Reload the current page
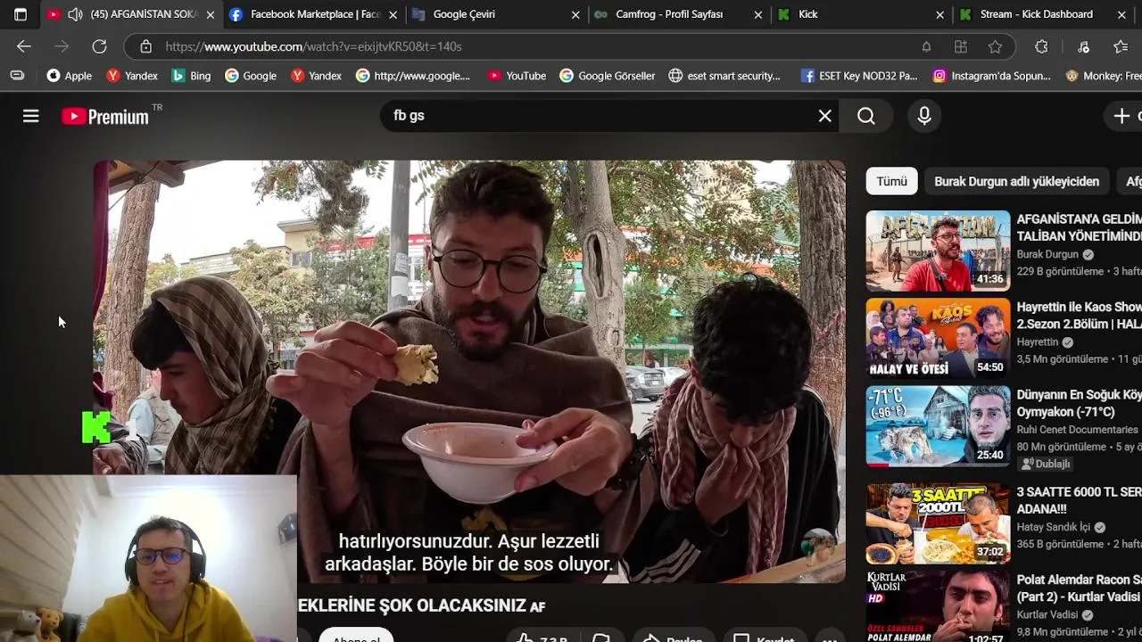This screenshot has height=642, width=1142. pyautogui.click(x=99, y=46)
